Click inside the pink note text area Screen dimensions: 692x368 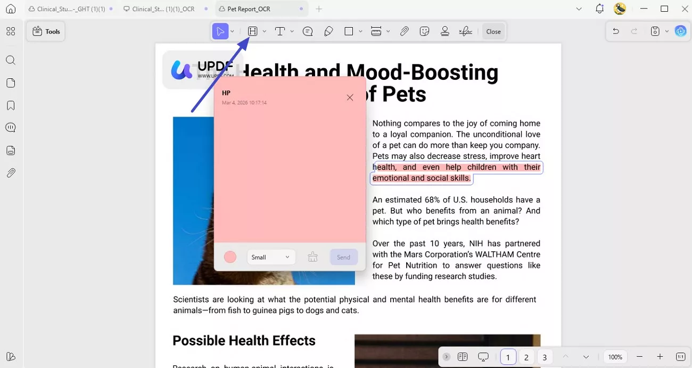click(x=290, y=176)
